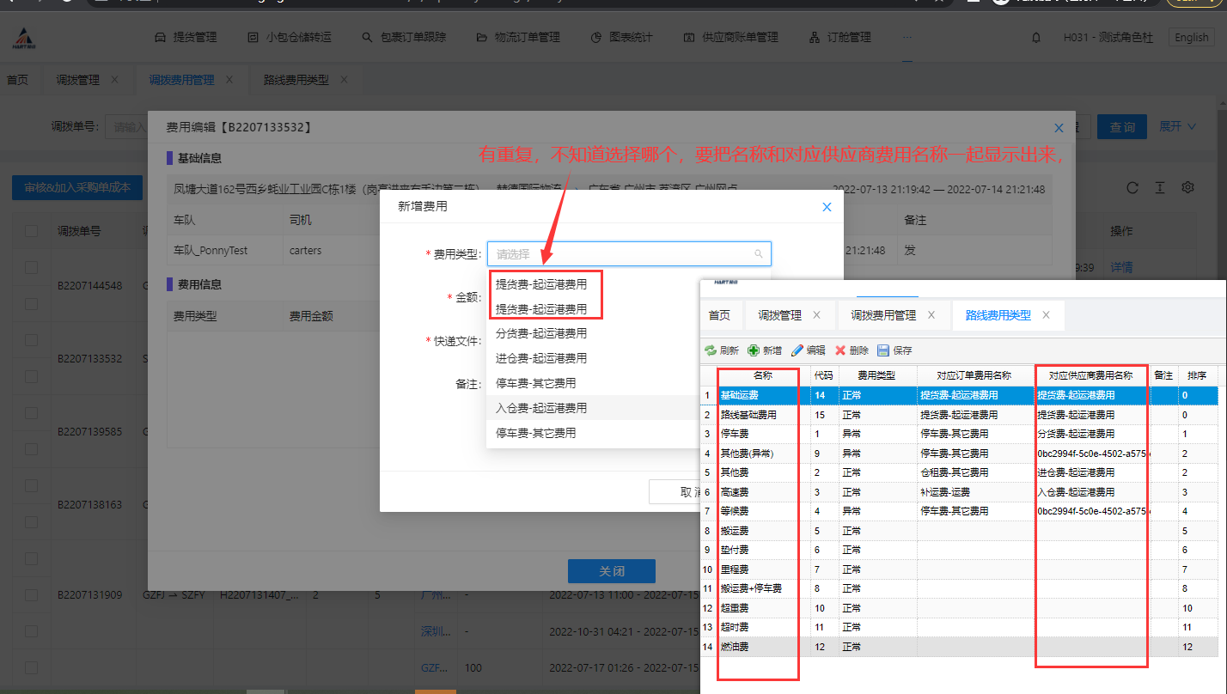1227x694 pixels.
Task: Open the table settings gear icon
Action: pyautogui.click(x=1187, y=188)
